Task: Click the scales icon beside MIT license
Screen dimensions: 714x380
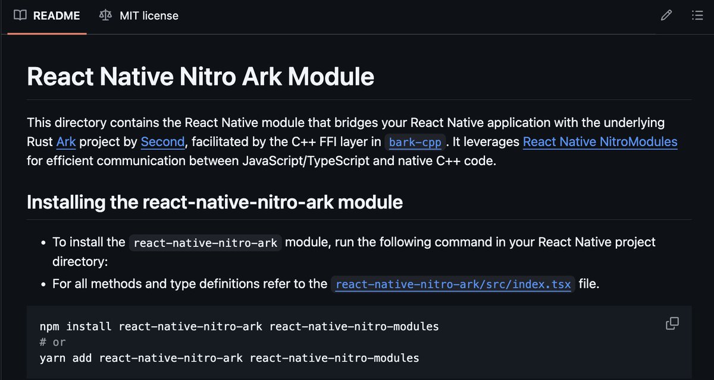Action: click(106, 15)
